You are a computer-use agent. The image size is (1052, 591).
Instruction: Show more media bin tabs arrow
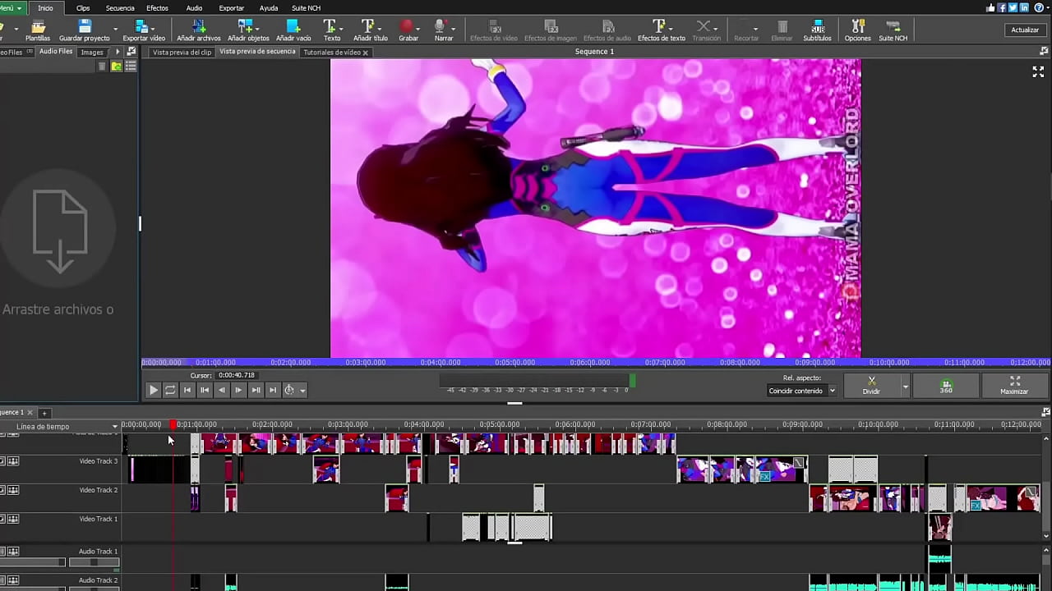click(118, 52)
